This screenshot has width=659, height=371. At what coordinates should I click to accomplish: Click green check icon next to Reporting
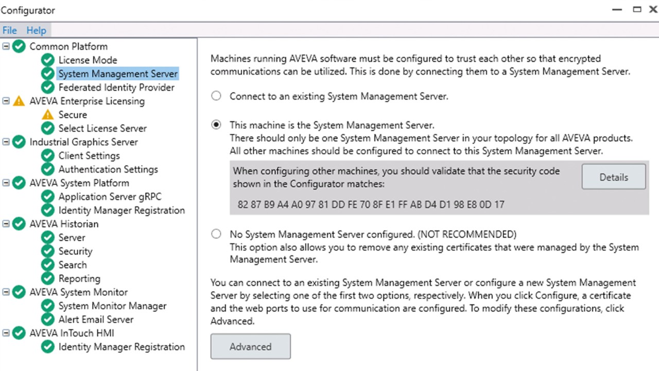point(48,278)
